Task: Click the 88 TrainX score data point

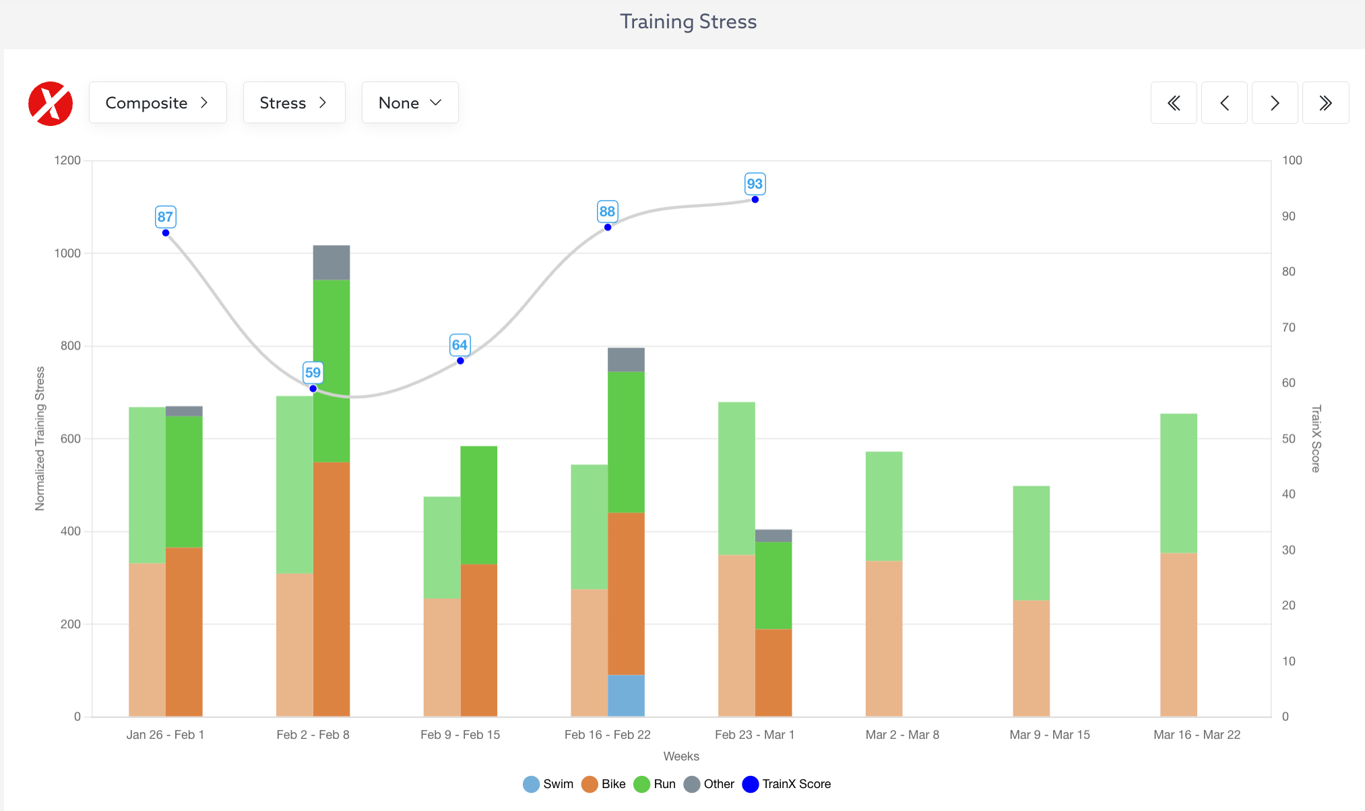Action: [608, 227]
